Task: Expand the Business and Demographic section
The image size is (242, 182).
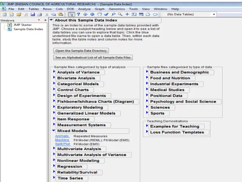Action: pyautogui.click(x=147, y=71)
